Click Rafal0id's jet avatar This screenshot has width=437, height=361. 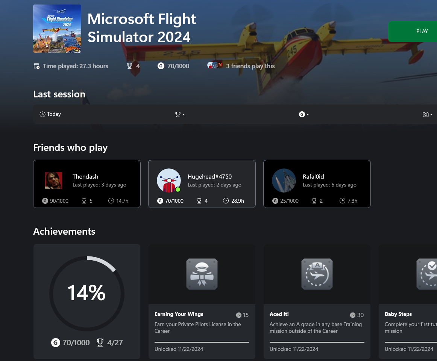pyautogui.click(x=284, y=180)
